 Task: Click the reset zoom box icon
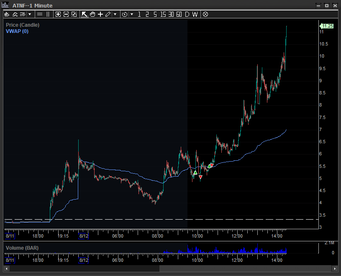[74, 14]
